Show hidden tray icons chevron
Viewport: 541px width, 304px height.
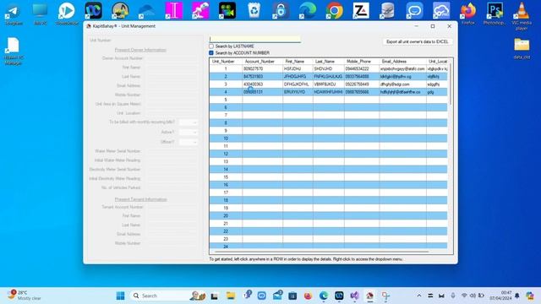coord(419,296)
